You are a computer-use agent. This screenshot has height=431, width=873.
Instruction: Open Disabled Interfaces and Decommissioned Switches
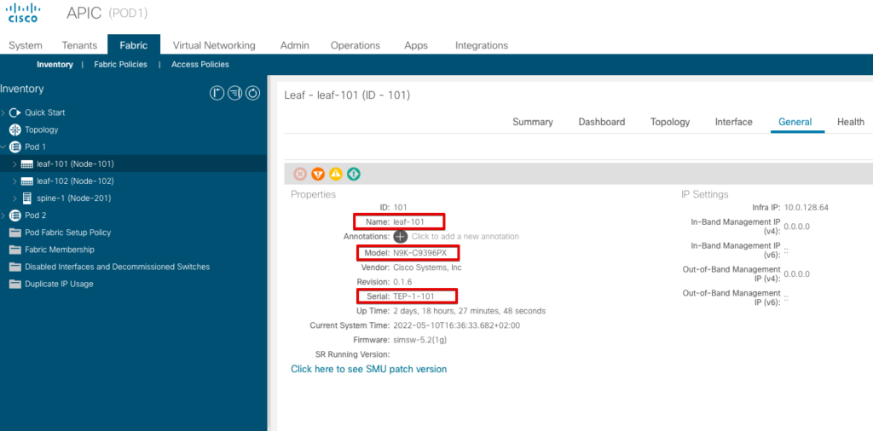[x=118, y=267]
